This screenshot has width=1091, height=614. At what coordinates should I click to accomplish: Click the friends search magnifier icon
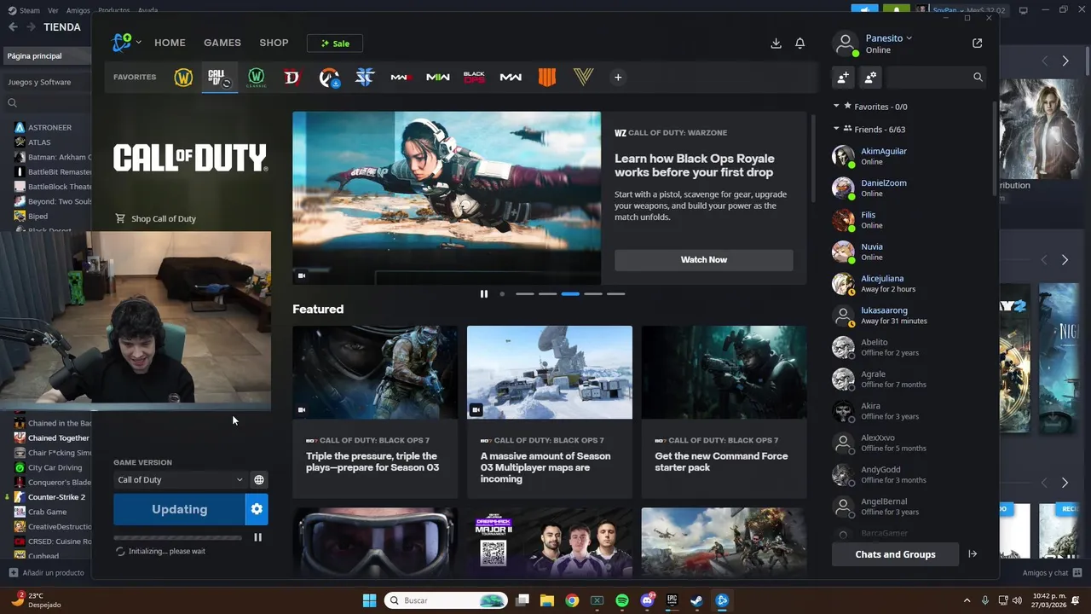tap(978, 77)
